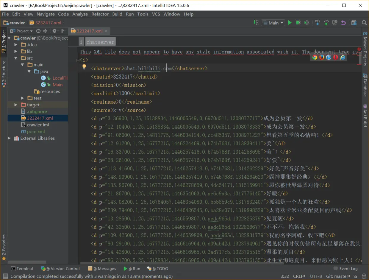Open the UTF-8 encoding selector

[x=316, y=276]
